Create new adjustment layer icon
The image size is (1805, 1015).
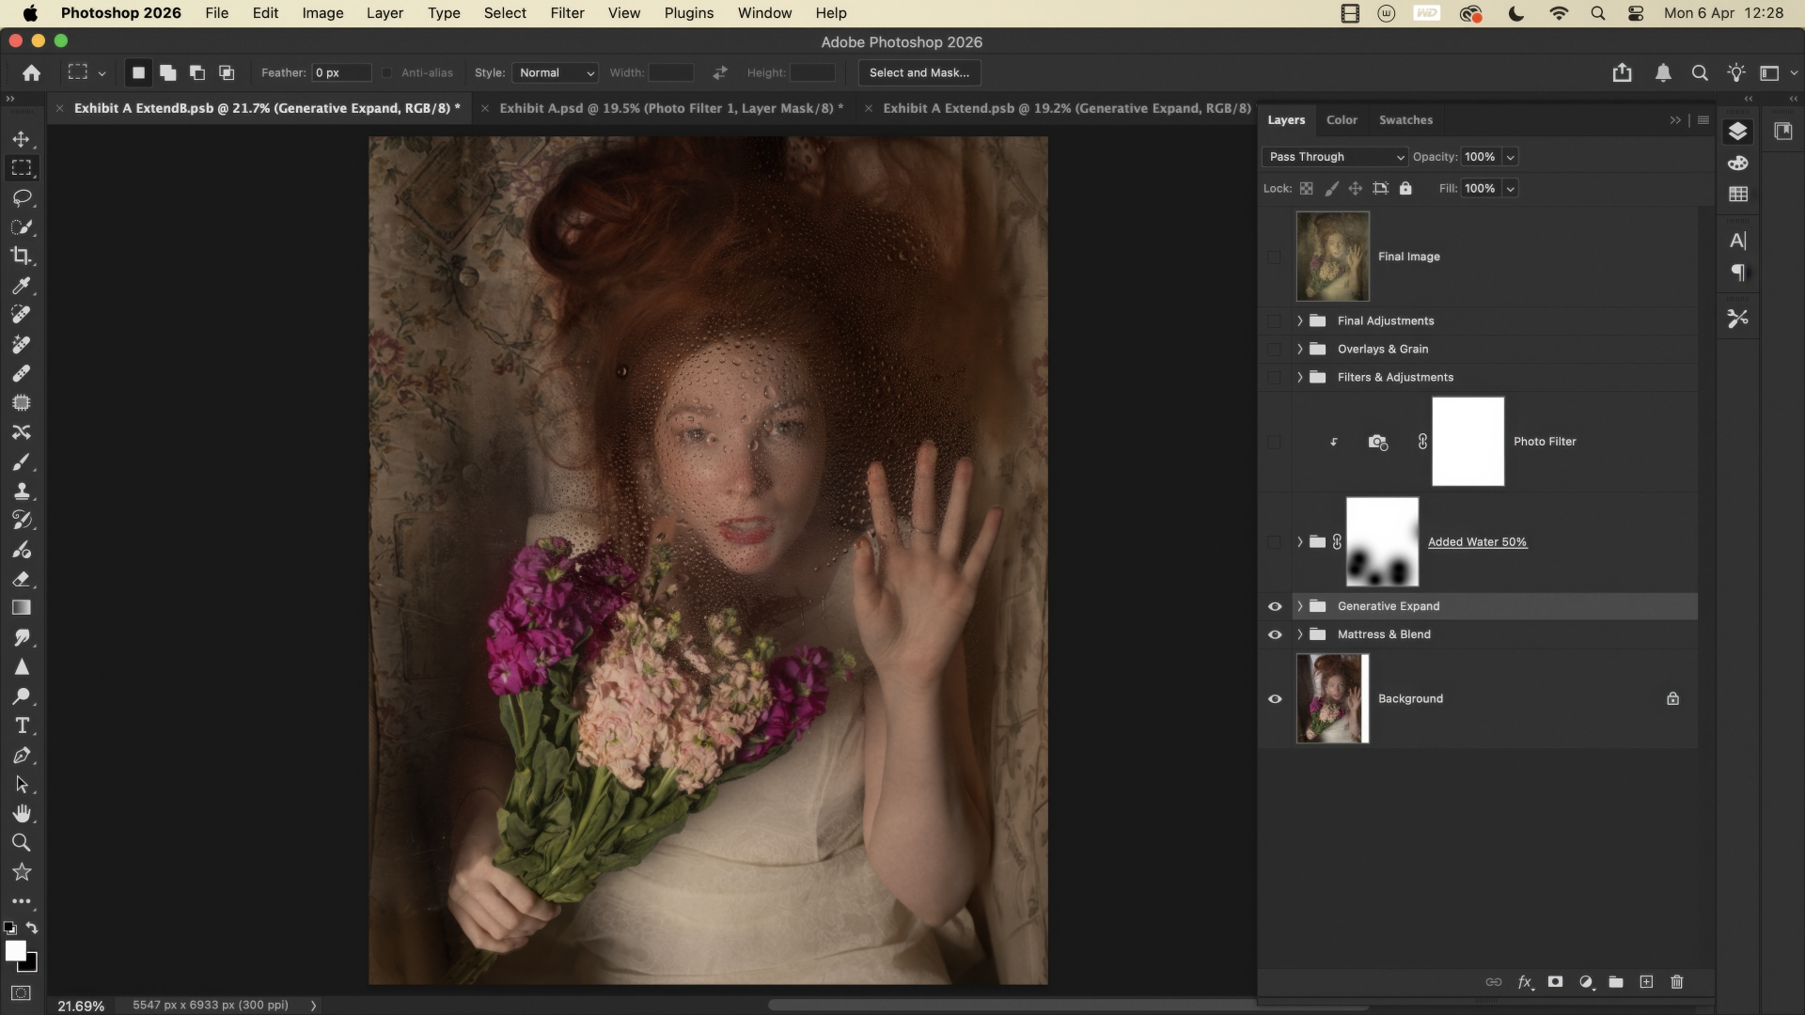(1586, 982)
